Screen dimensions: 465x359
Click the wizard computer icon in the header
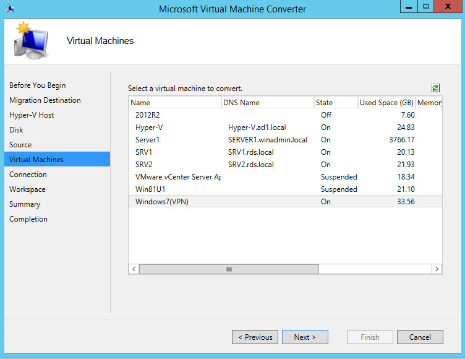click(x=30, y=40)
